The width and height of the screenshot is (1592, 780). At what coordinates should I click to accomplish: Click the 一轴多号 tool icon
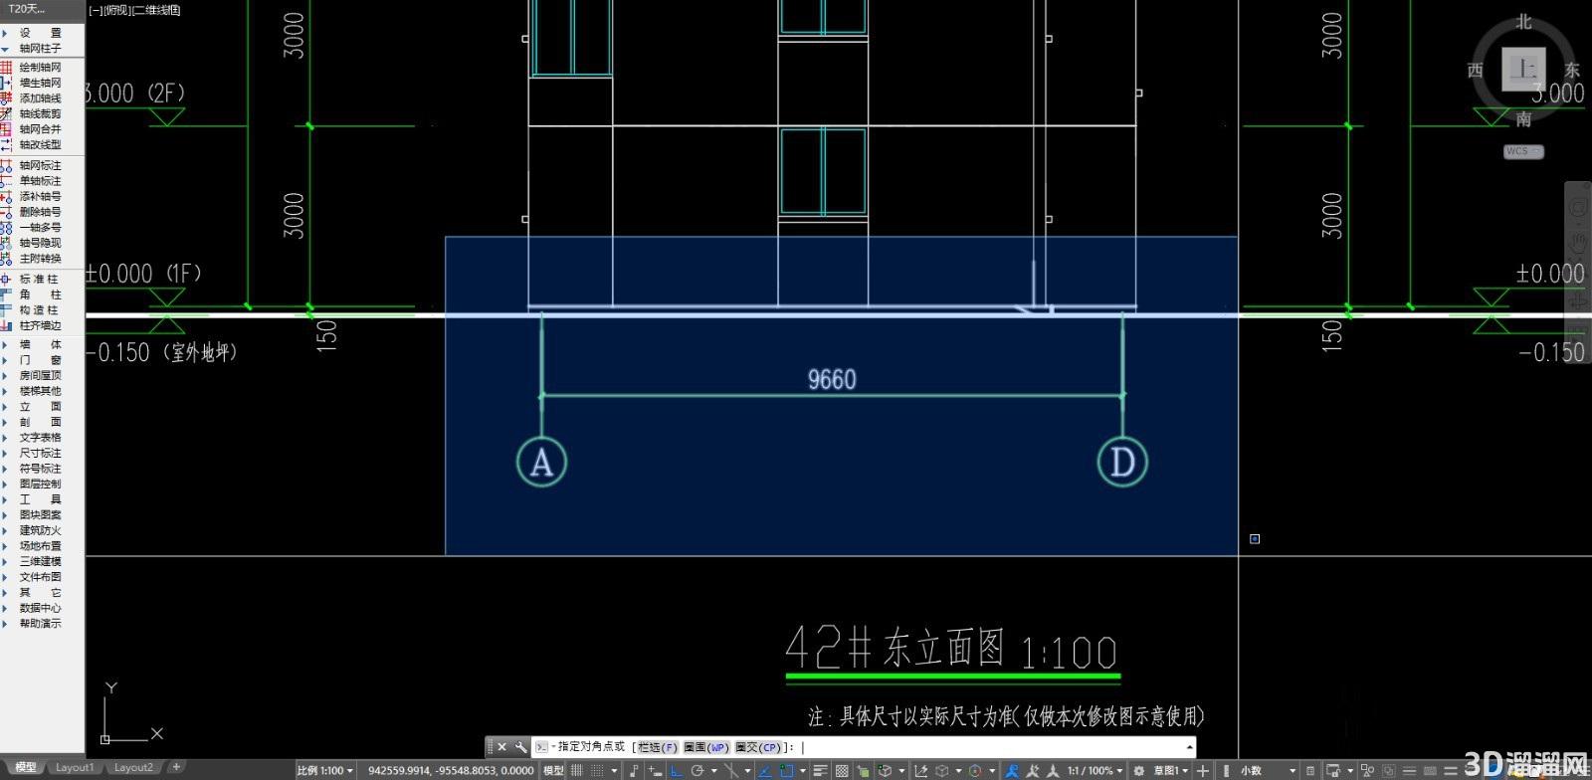tap(6, 228)
